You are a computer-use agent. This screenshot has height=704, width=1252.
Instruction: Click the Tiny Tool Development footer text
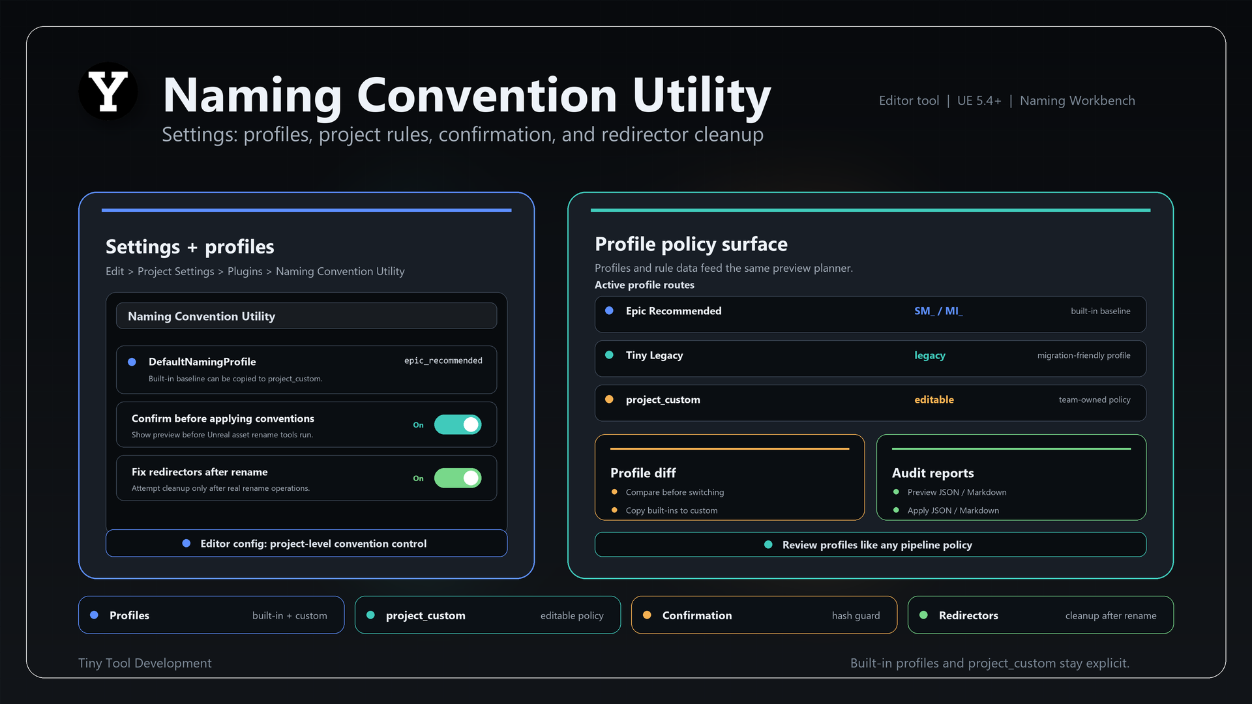click(145, 663)
